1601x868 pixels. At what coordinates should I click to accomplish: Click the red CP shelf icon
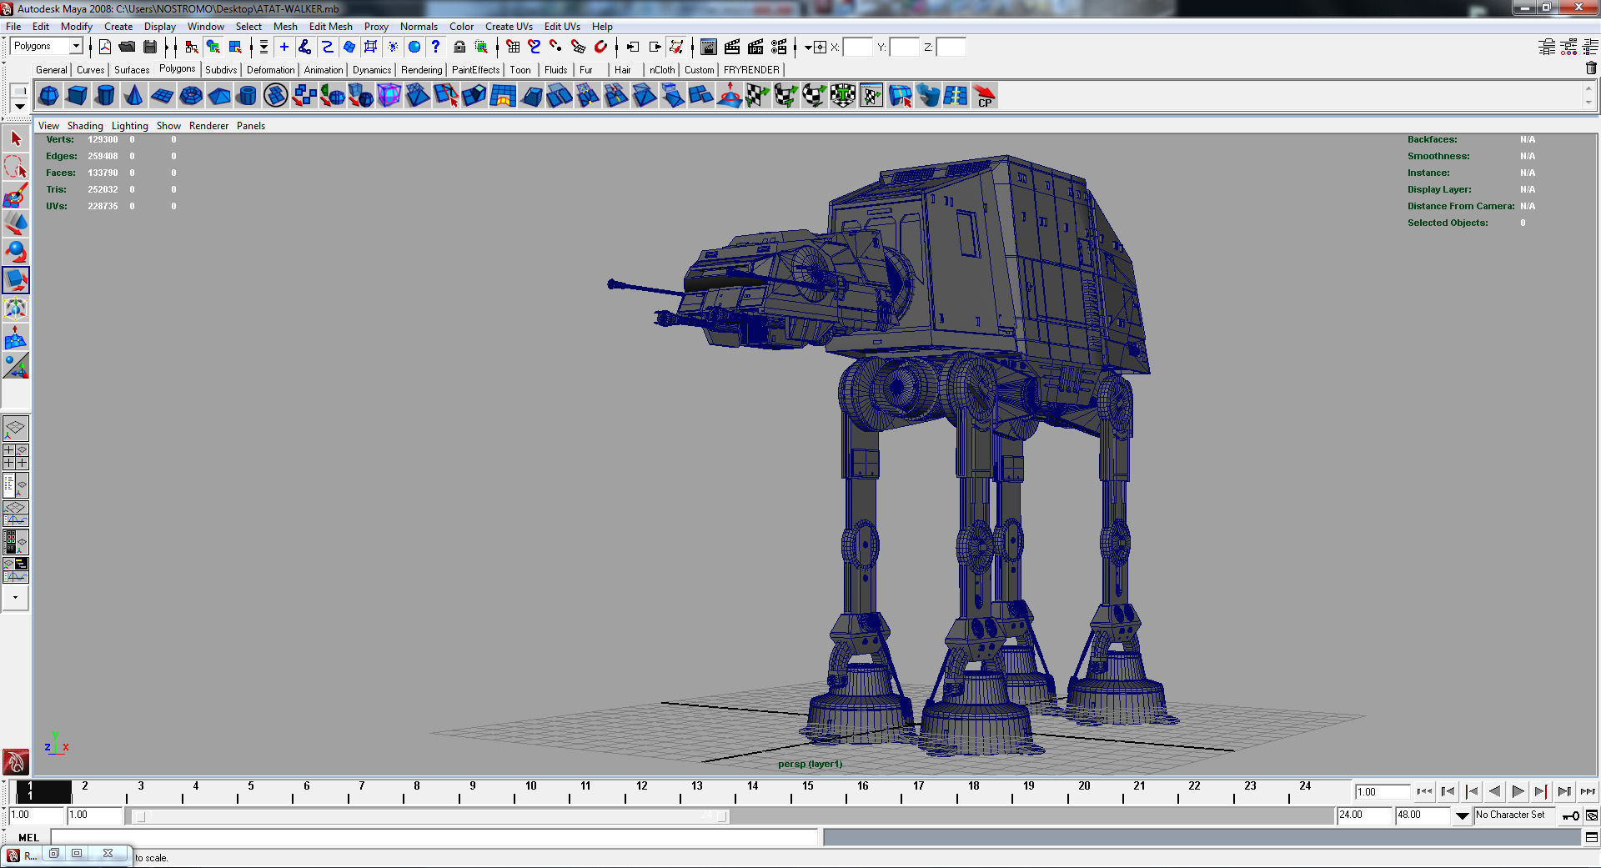click(984, 96)
